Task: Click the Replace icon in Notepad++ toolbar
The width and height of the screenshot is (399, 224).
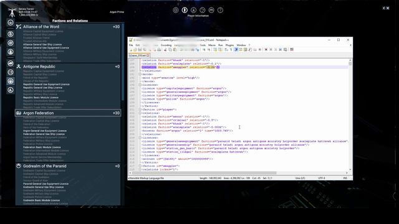Action: [x=198, y=50]
